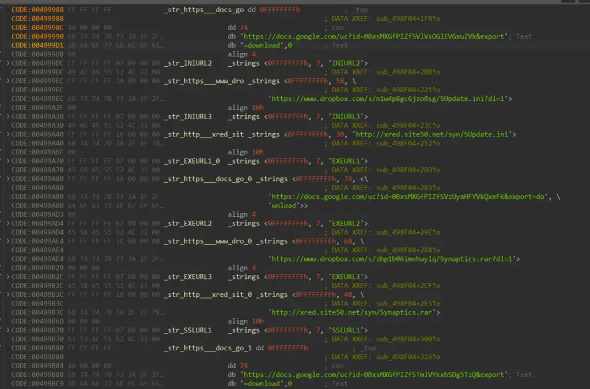Expand the _str_https___docs_go_0 structure row
The width and height of the screenshot is (590, 389).
pyautogui.click(x=8, y=179)
